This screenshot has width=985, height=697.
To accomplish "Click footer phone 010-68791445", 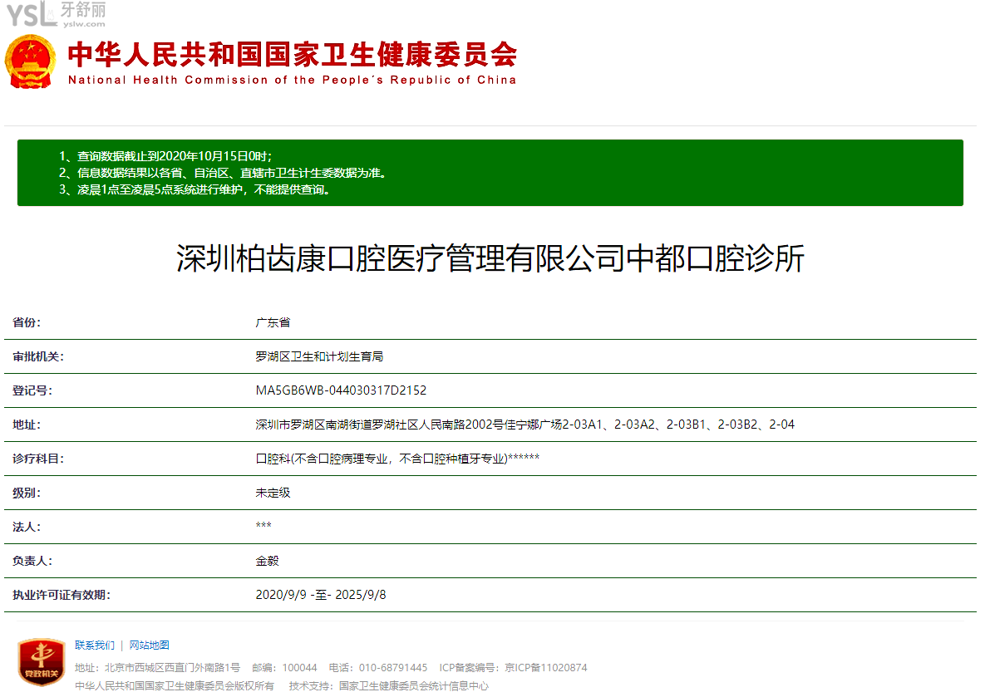I will click(392, 667).
